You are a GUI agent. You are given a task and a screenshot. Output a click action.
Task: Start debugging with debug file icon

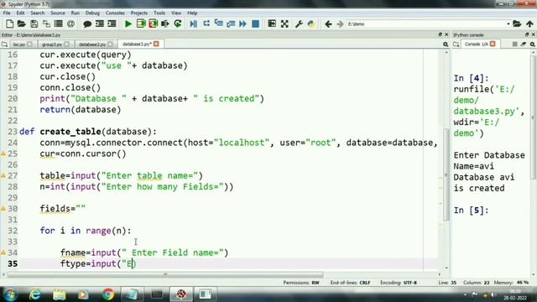pos(194,24)
